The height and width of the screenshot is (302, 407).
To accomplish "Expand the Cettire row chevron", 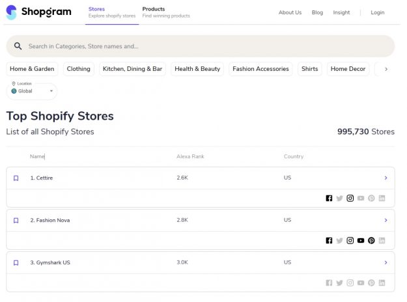I will (x=386, y=178).
